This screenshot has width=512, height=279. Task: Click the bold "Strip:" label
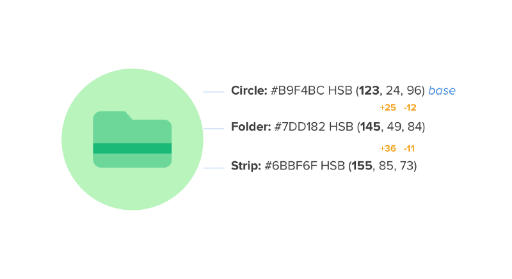coord(246,166)
